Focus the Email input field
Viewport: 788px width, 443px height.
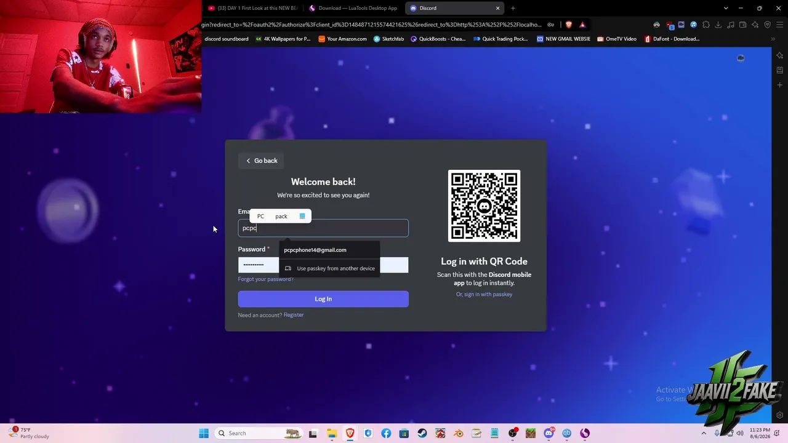pyautogui.click(x=323, y=228)
